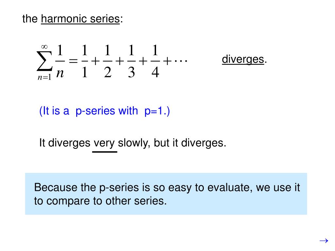This screenshot has height=251, width=335.
Task: Click the ellipsis after the series
Action: coord(181,61)
